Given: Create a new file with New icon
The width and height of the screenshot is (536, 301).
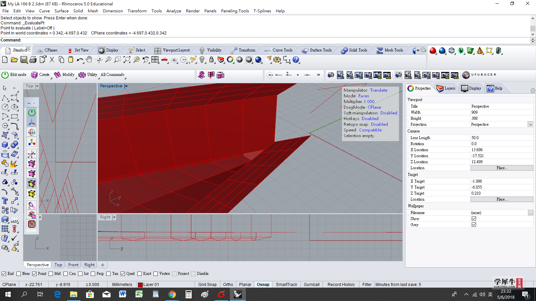Looking at the screenshot, I should coord(5,60).
